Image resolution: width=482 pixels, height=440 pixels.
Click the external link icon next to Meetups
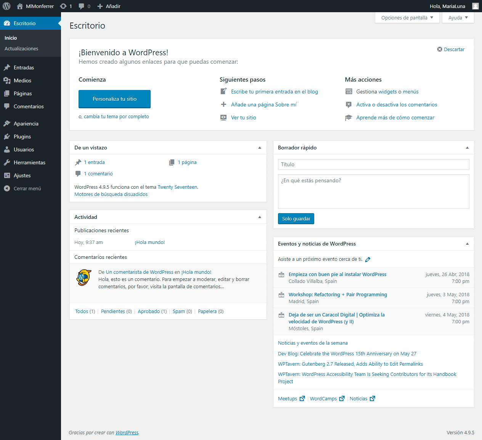tap(302, 398)
